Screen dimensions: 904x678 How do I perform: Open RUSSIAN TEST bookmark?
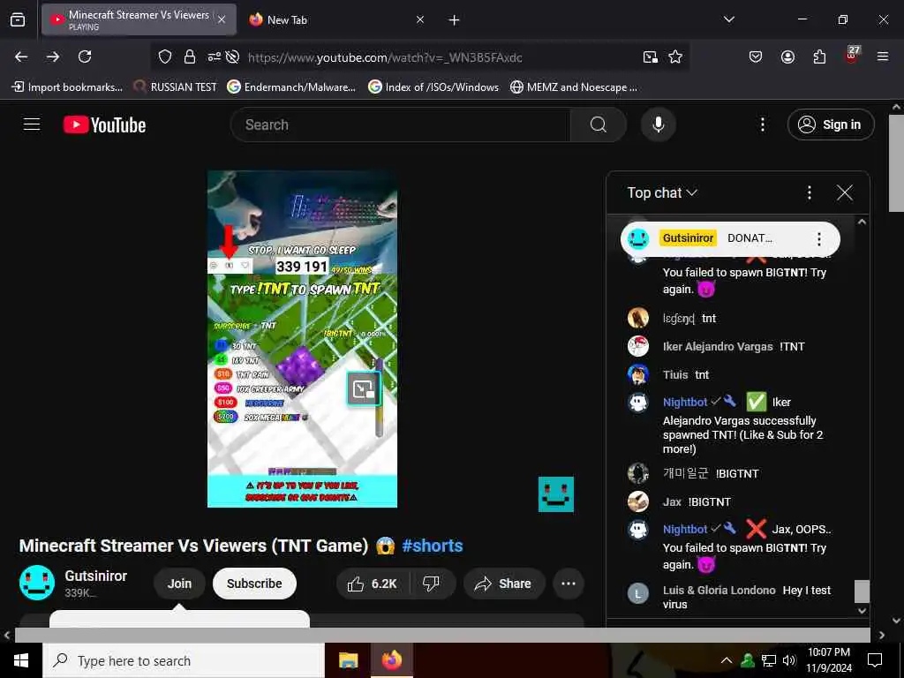coord(176,87)
